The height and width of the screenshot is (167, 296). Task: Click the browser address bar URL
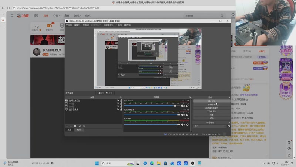(58, 8)
